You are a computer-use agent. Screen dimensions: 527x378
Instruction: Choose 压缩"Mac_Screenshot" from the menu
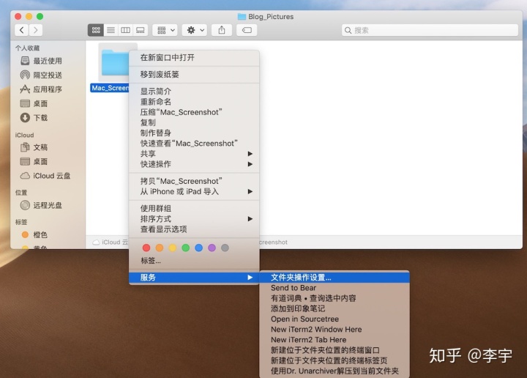click(194, 112)
